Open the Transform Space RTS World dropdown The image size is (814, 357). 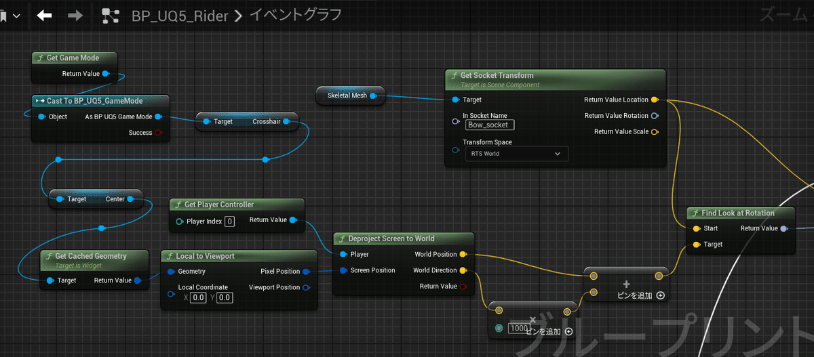(517, 154)
